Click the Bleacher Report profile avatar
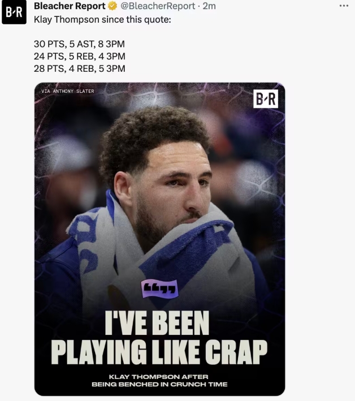Image resolution: width=355 pixels, height=401 pixels. 14,12
